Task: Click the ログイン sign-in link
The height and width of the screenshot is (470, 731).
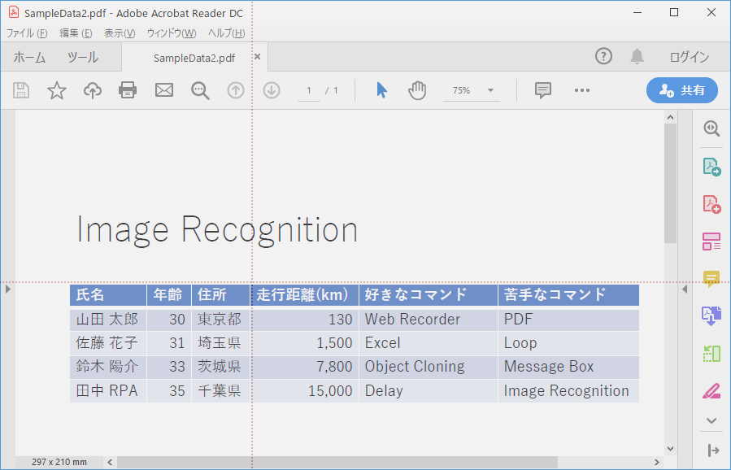Action: (x=690, y=57)
